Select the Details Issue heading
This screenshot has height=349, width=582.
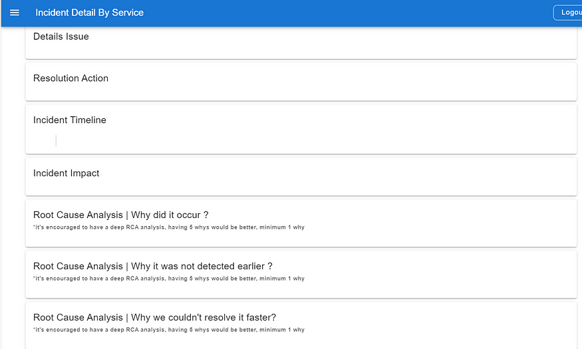tap(61, 37)
